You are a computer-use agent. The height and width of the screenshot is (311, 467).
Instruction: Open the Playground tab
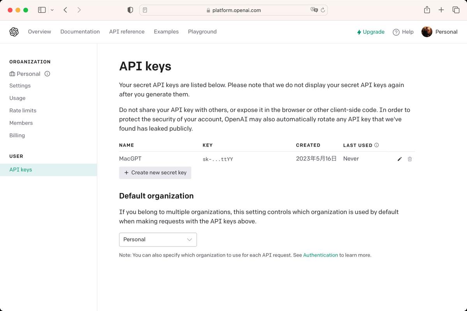[202, 32]
